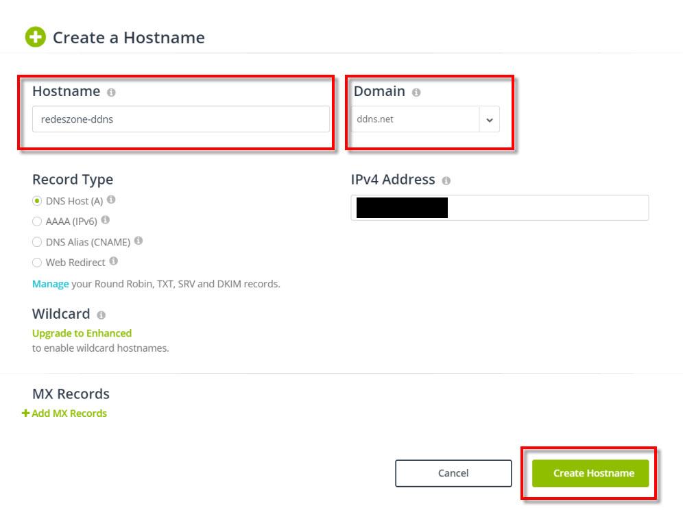
Task: Click the info icon next to AAAA (IPv6)
Action: (x=106, y=221)
